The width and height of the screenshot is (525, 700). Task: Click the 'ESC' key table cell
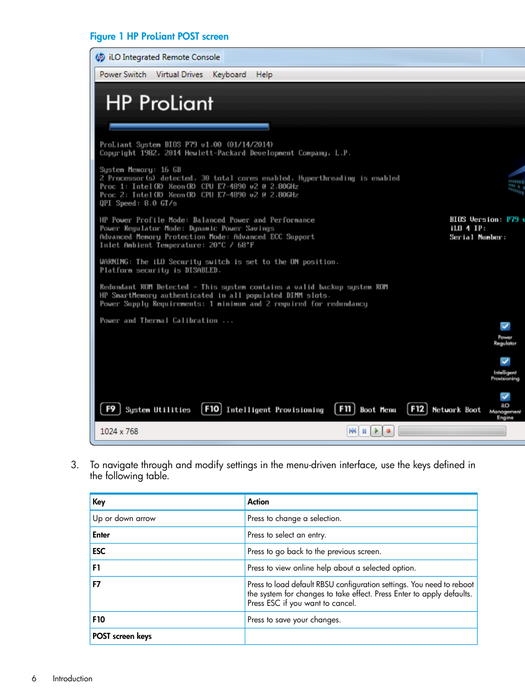167,551
